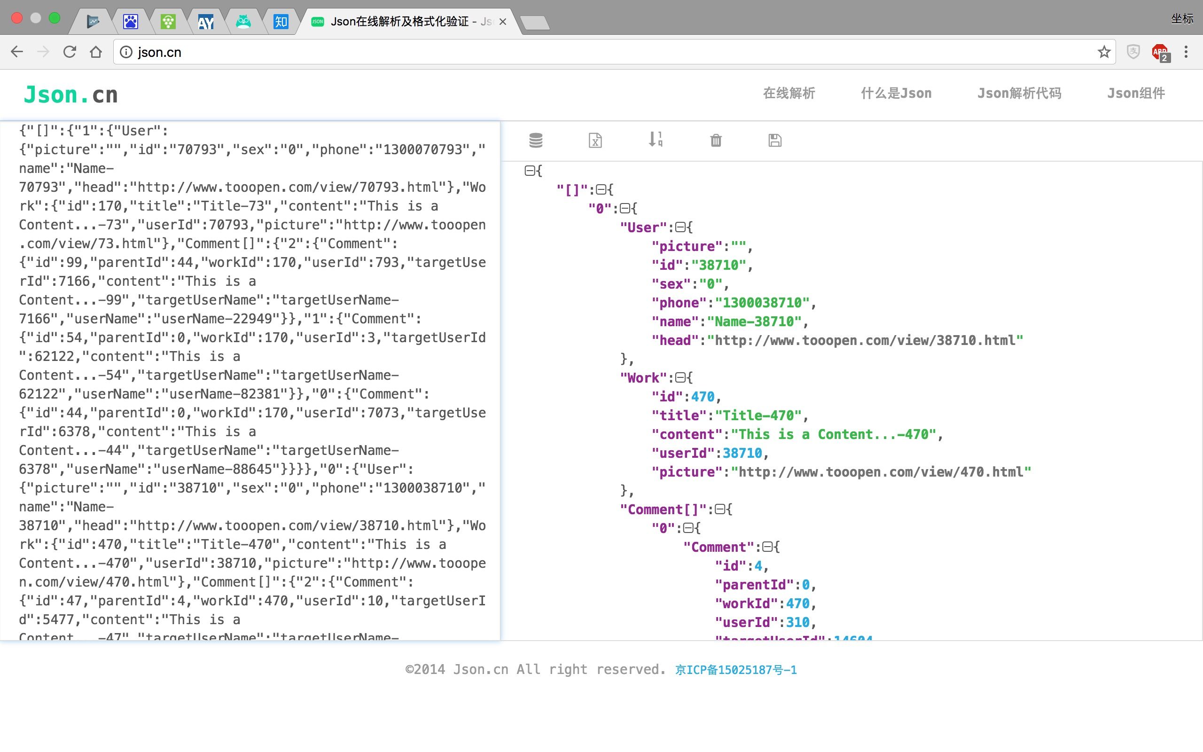This screenshot has height=752, width=1203.
Task: Click the floppy-disk save icon
Action: click(x=774, y=140)
